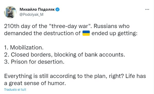Click the text 'demanded the destruction of'

point(42,33)
